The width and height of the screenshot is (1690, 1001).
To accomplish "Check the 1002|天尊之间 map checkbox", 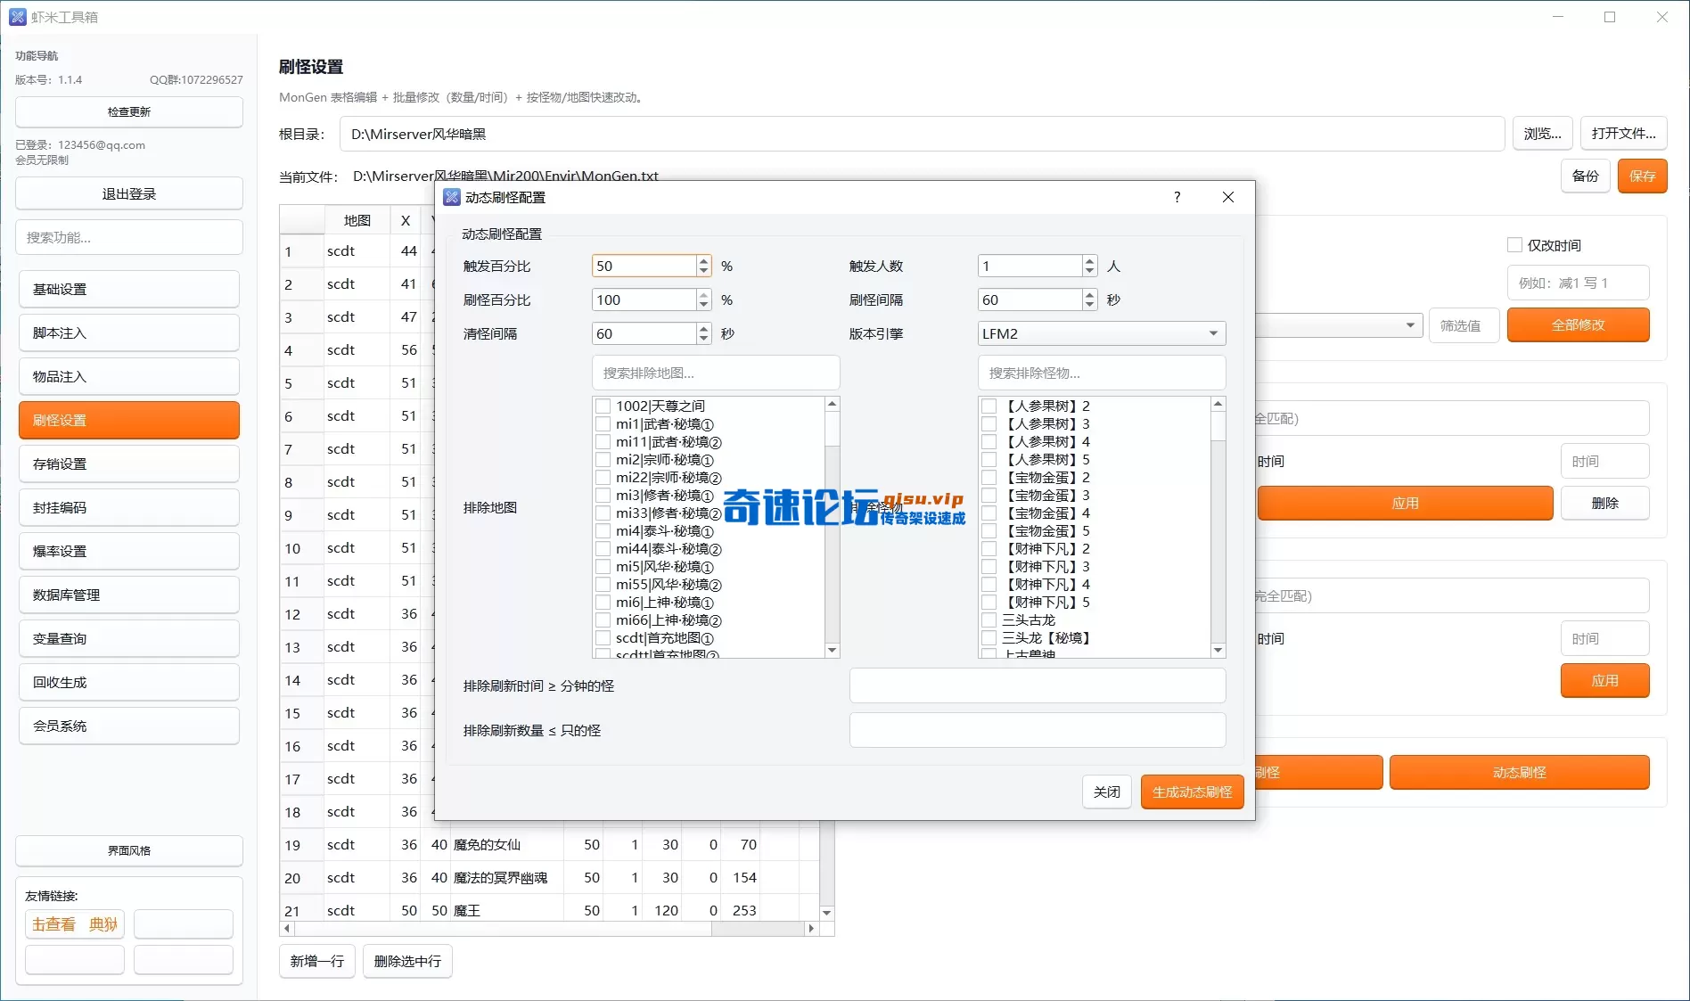I will coord(603,406).
